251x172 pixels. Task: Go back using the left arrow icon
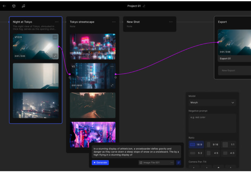pos(4,6)
